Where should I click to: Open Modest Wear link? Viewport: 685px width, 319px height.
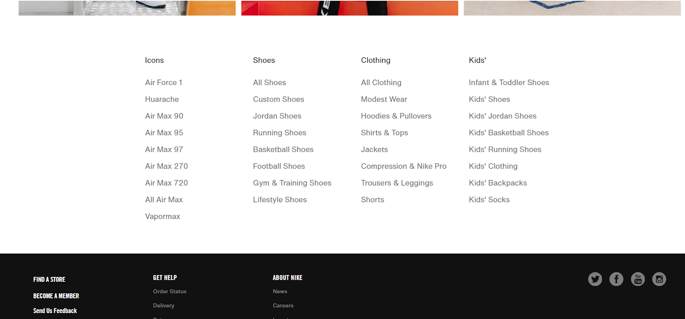[384, 99]
